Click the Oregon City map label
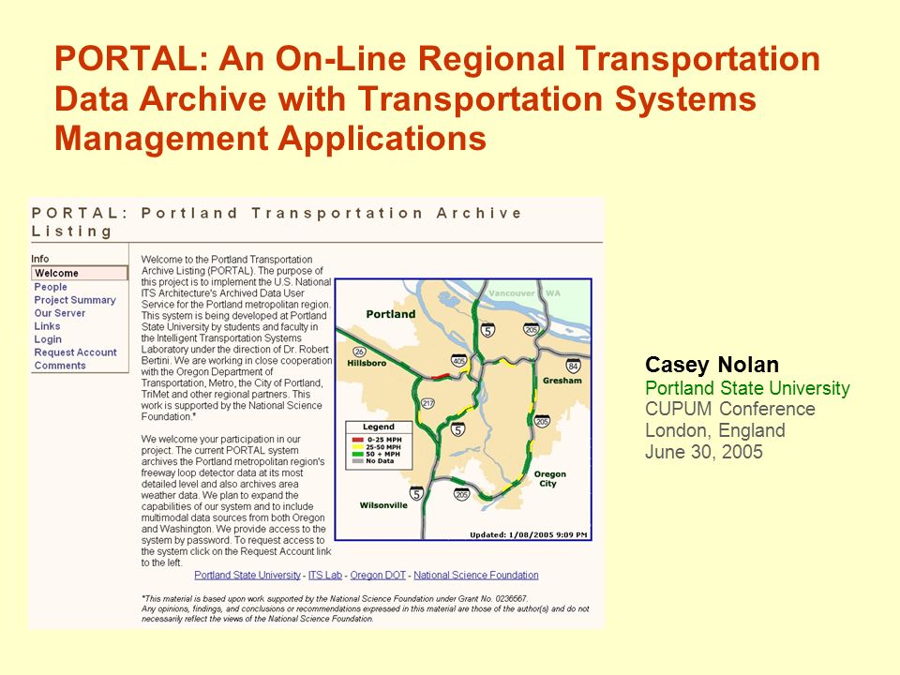The image size is (900, 675). (550, 479)
